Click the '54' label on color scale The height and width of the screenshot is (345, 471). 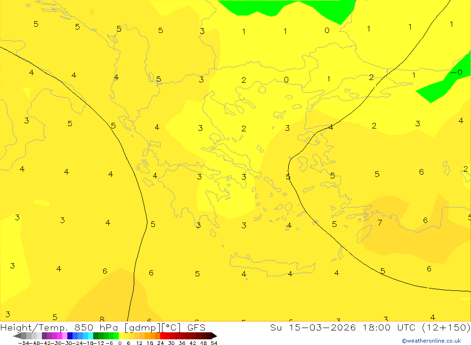tap(214, 343)
